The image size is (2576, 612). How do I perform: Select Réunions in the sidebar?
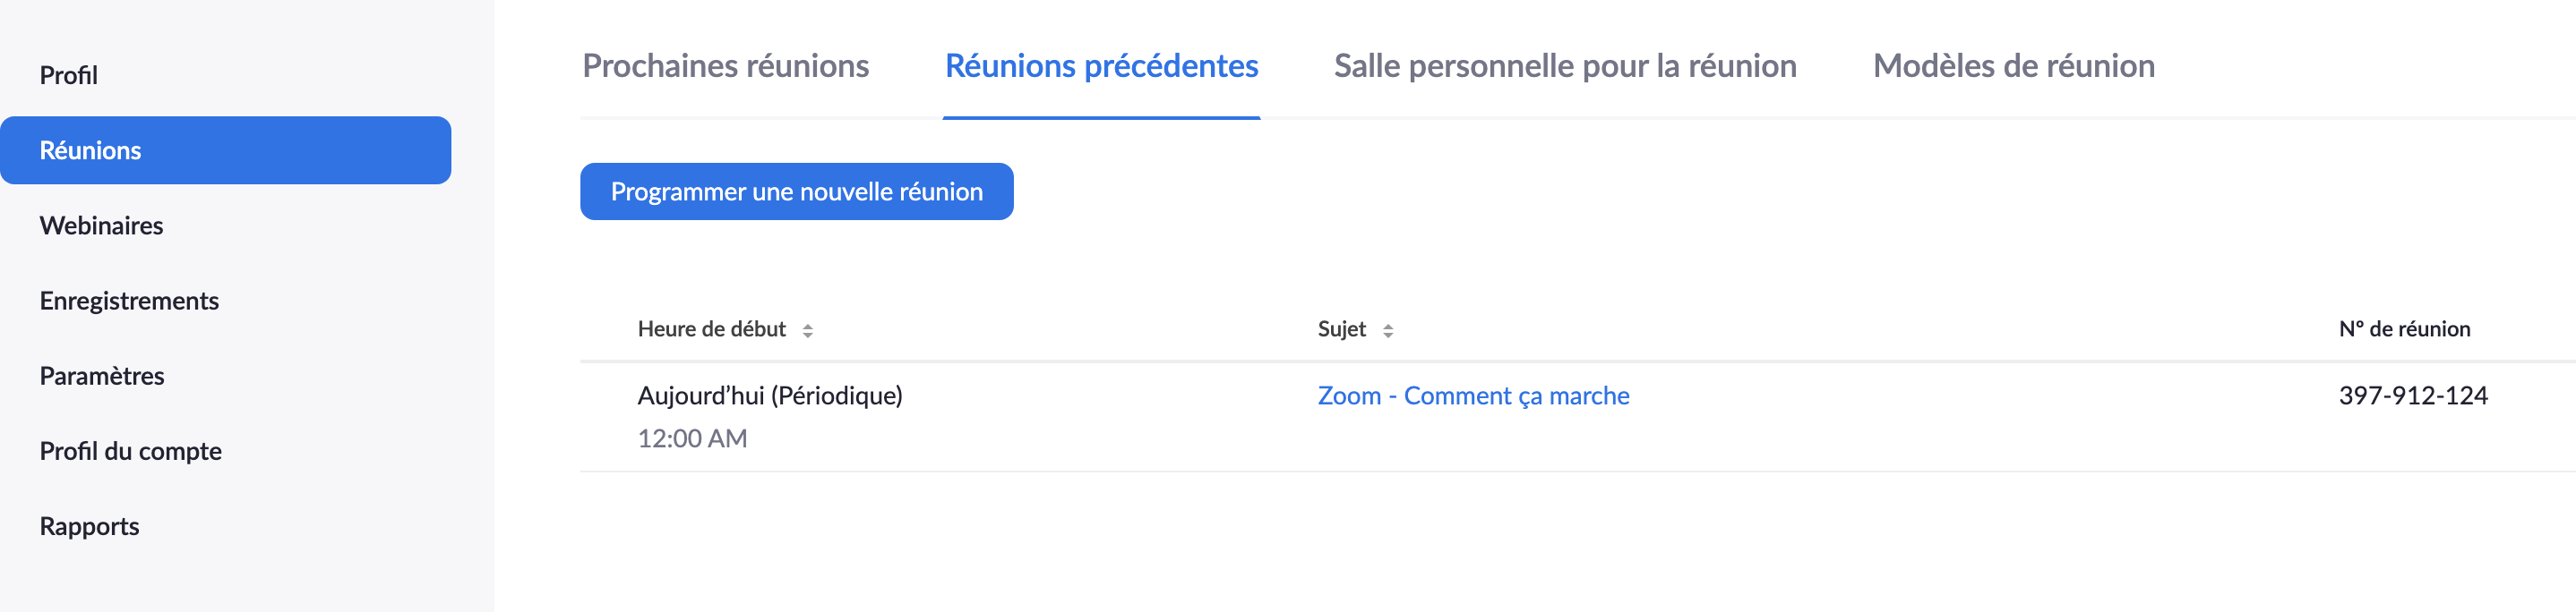(90, 150)
